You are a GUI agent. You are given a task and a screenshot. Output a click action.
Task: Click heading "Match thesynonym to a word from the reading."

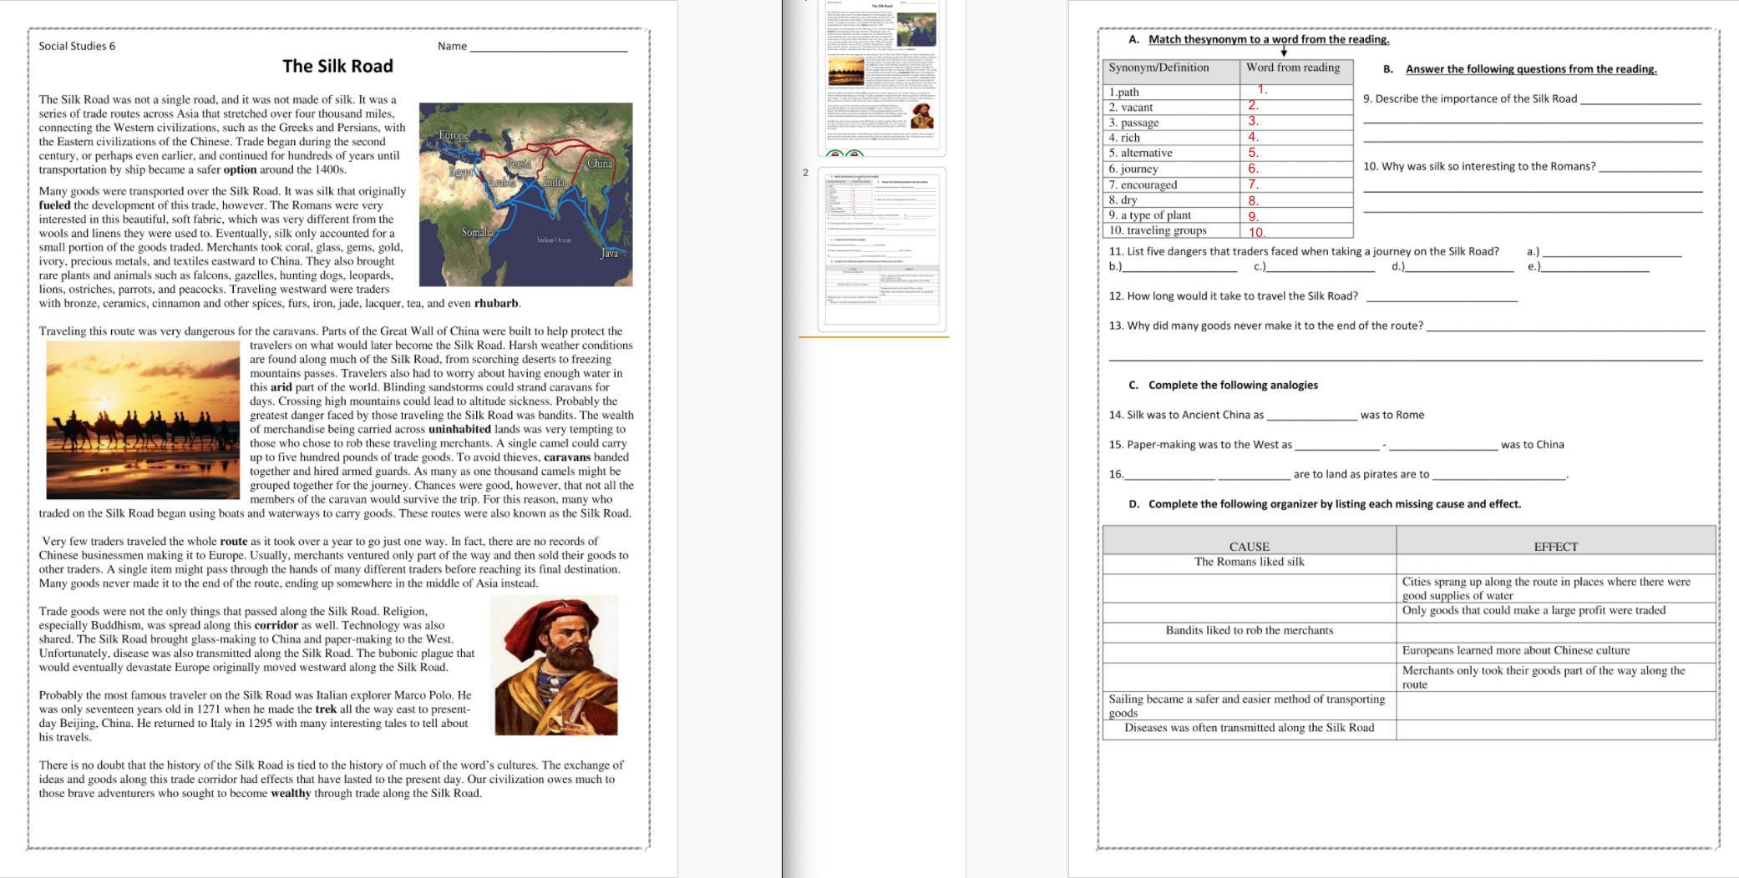coord(1269,39)
